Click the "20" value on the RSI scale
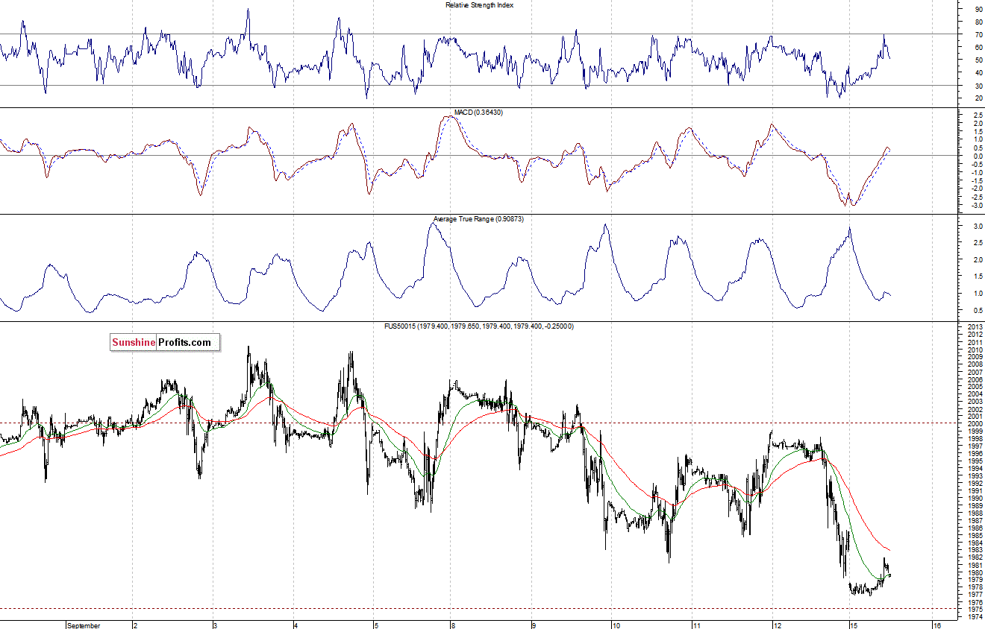The image size is (985, 629). (978, 98)
